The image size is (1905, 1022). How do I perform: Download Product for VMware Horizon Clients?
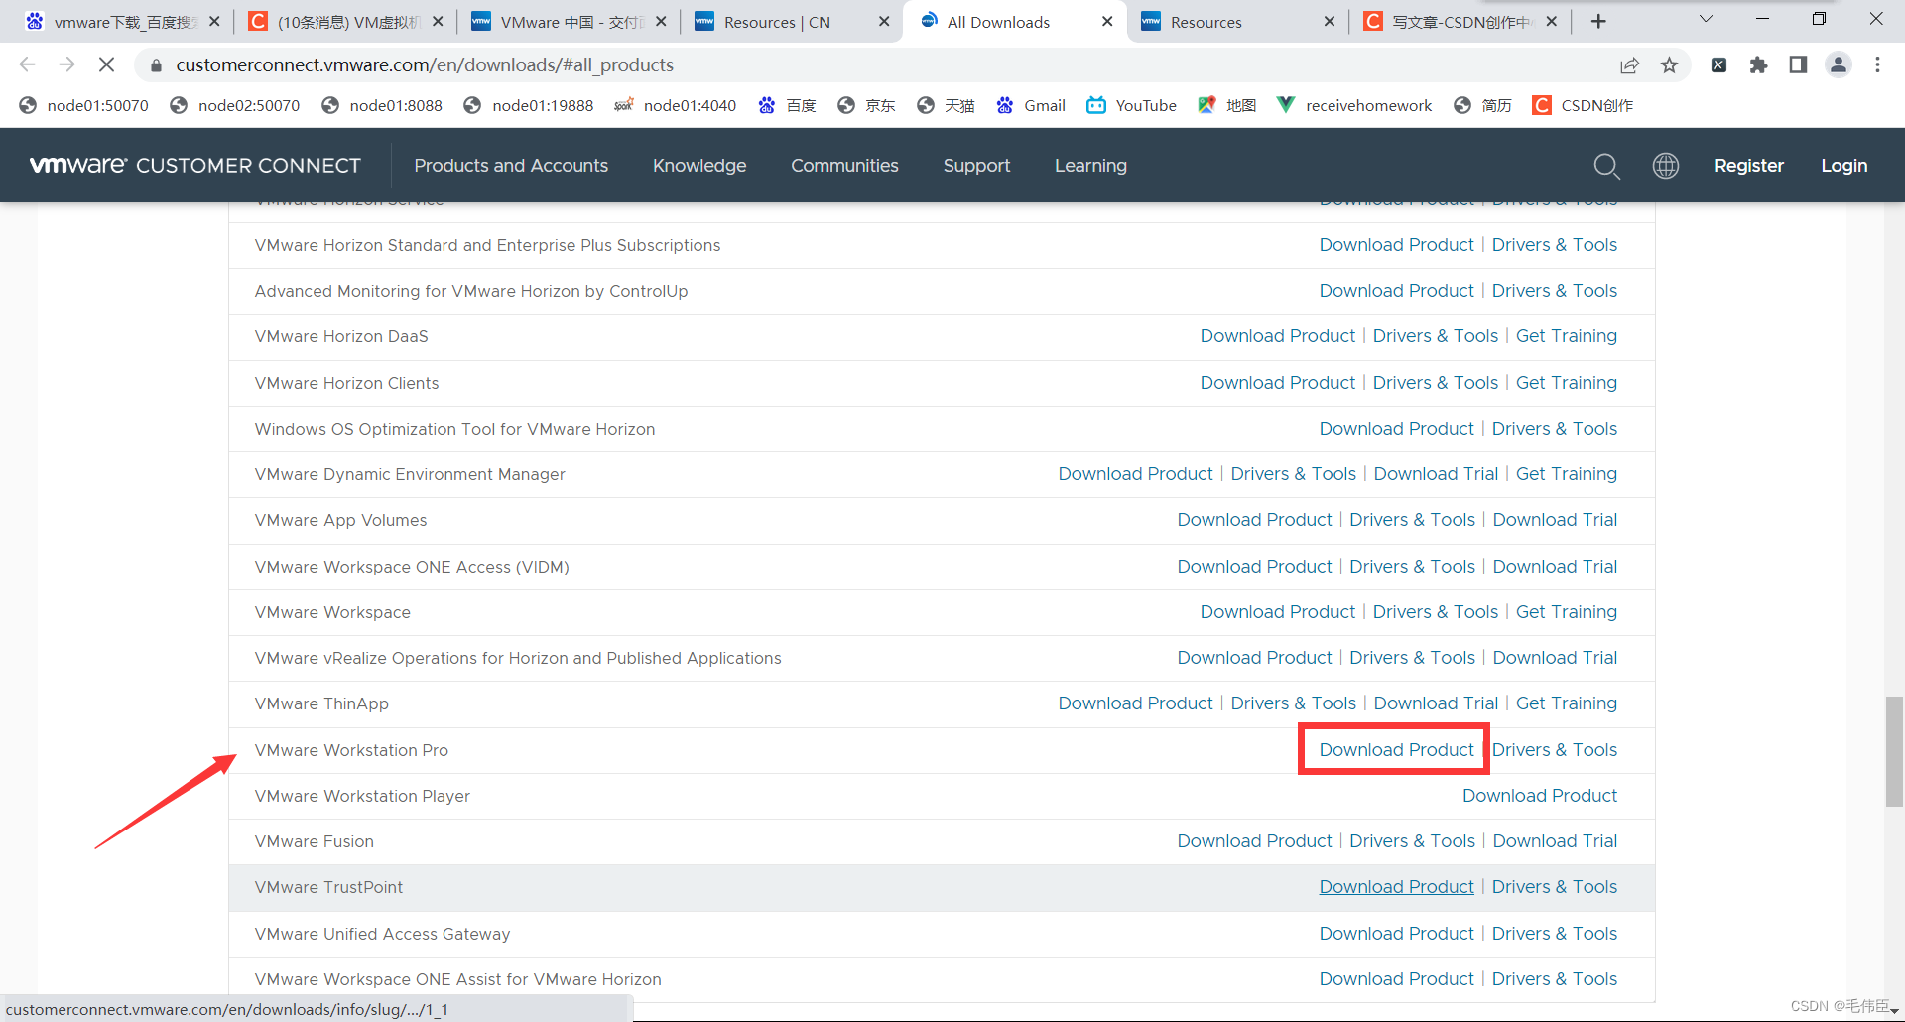point(1277,383)
